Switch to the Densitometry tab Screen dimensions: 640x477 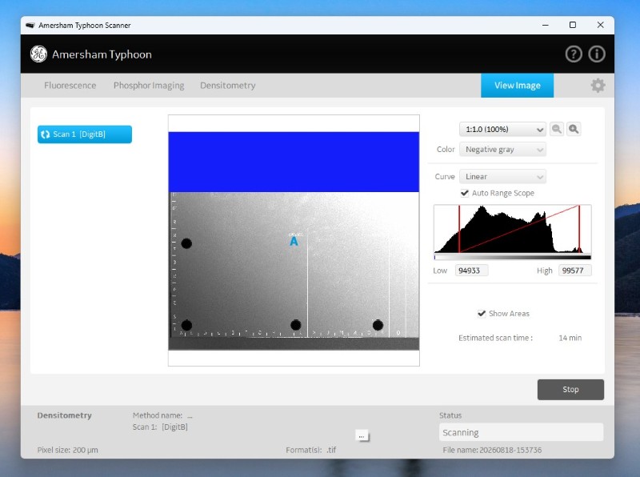coord(228,86)
